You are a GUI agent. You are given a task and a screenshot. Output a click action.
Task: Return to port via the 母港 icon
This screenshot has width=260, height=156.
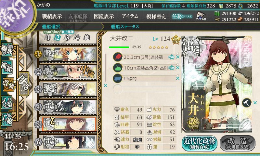[x=24, y=84]
